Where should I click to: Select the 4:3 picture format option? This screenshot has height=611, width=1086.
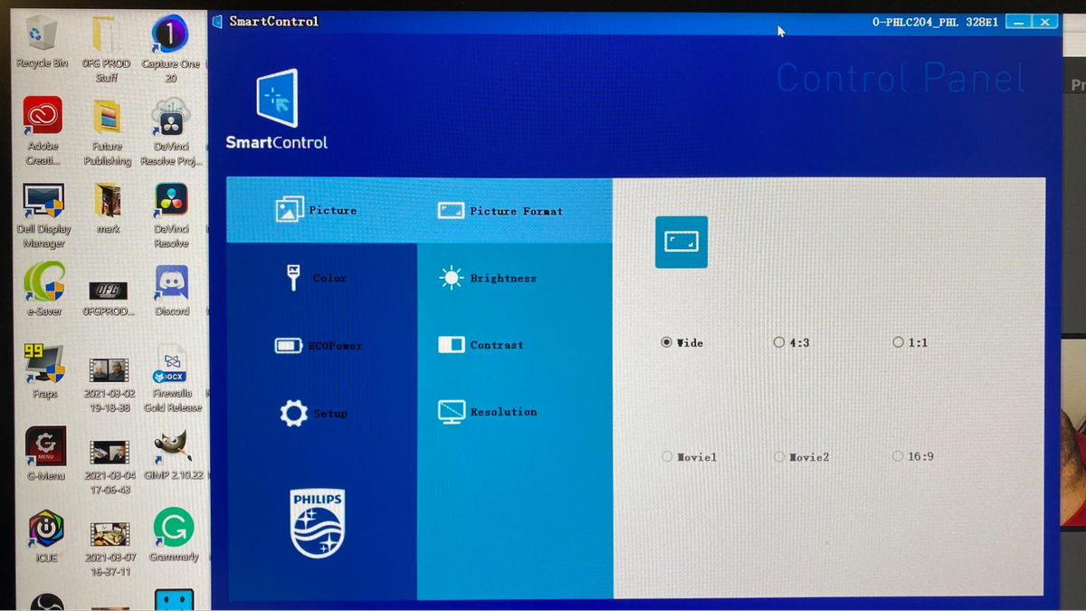point(792,343)
